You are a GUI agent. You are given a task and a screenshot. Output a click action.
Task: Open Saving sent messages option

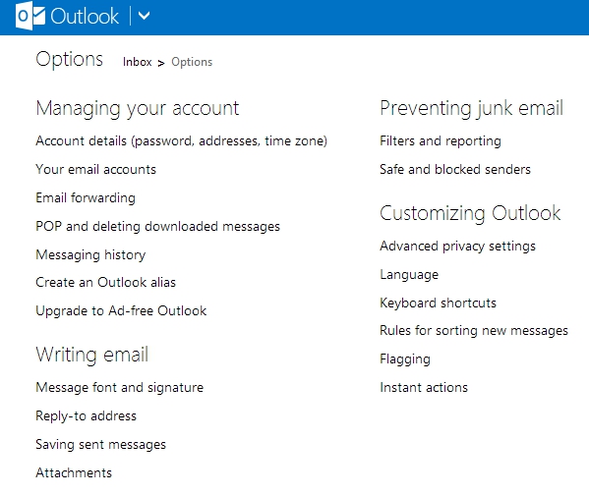100,445
